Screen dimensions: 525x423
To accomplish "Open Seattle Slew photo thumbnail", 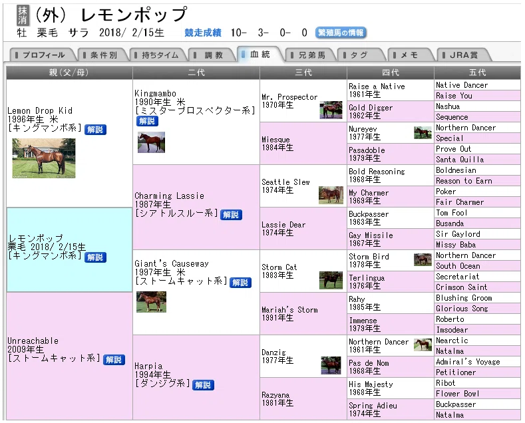I will (x=331, y=195).
